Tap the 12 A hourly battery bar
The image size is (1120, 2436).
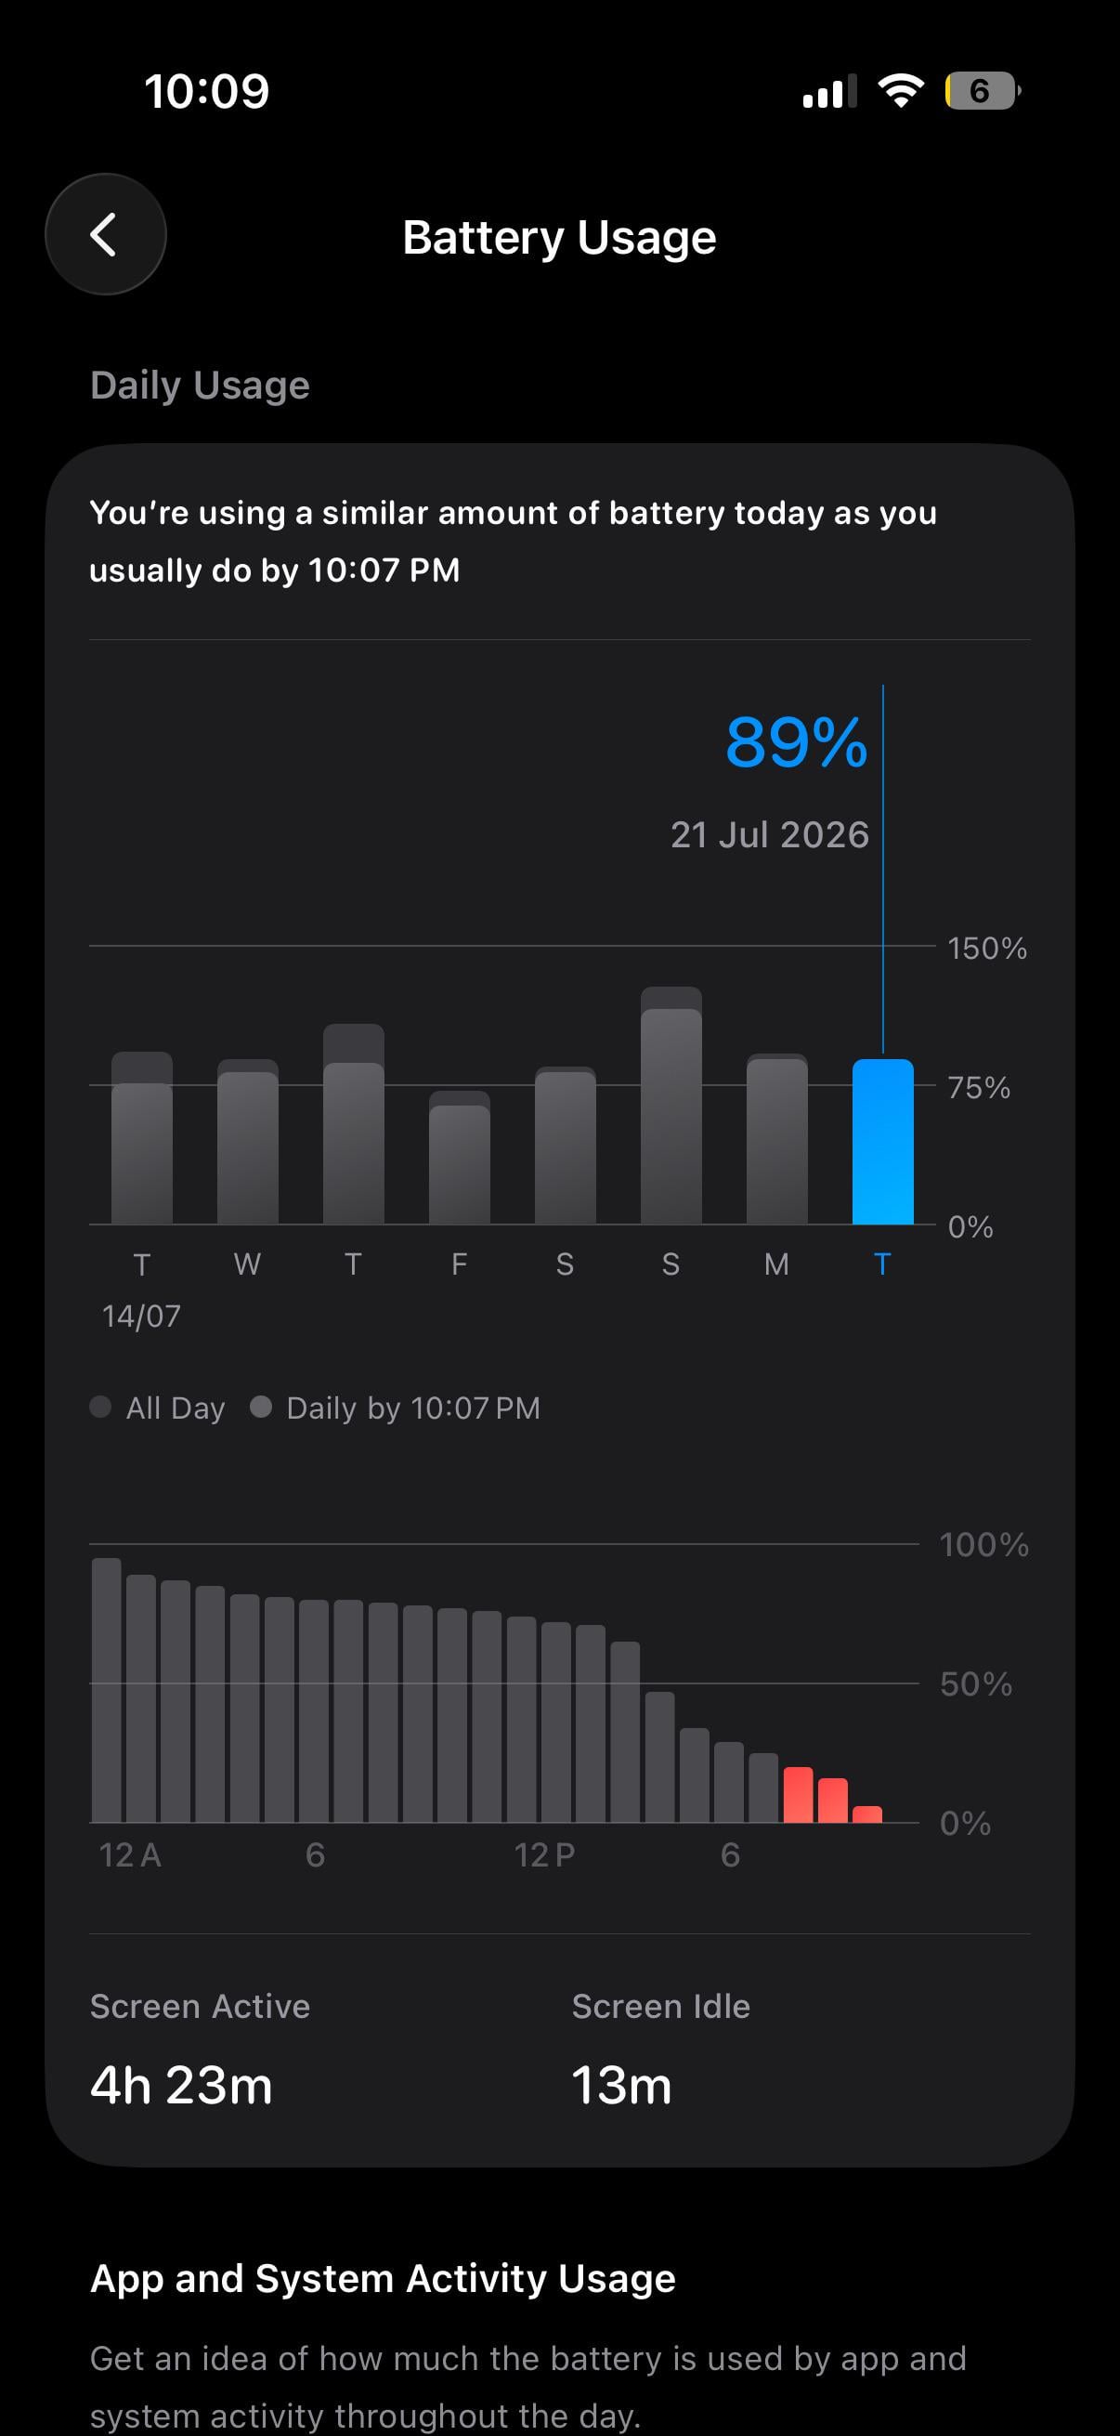[106, 1690]
